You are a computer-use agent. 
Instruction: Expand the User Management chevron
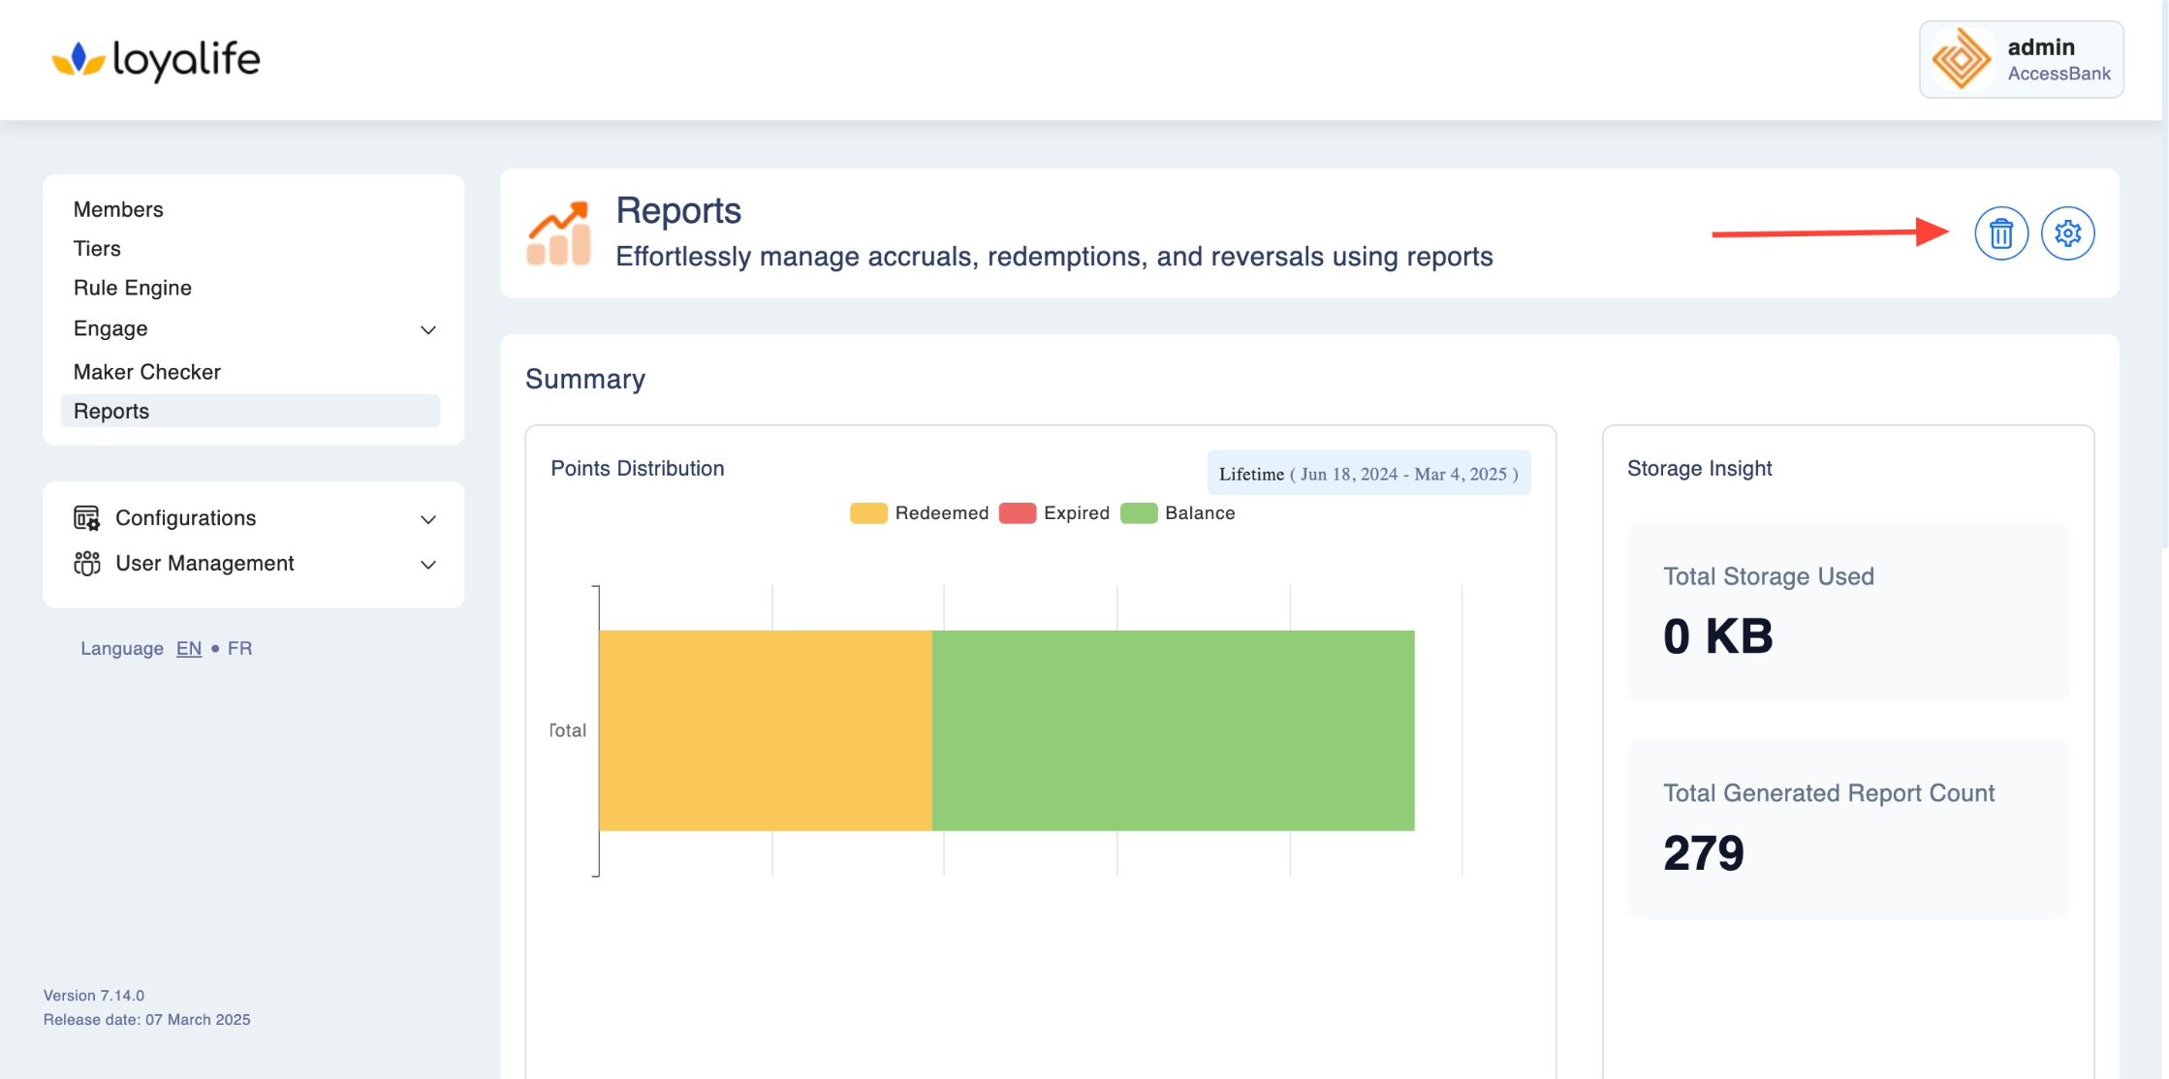coord(427,565)
